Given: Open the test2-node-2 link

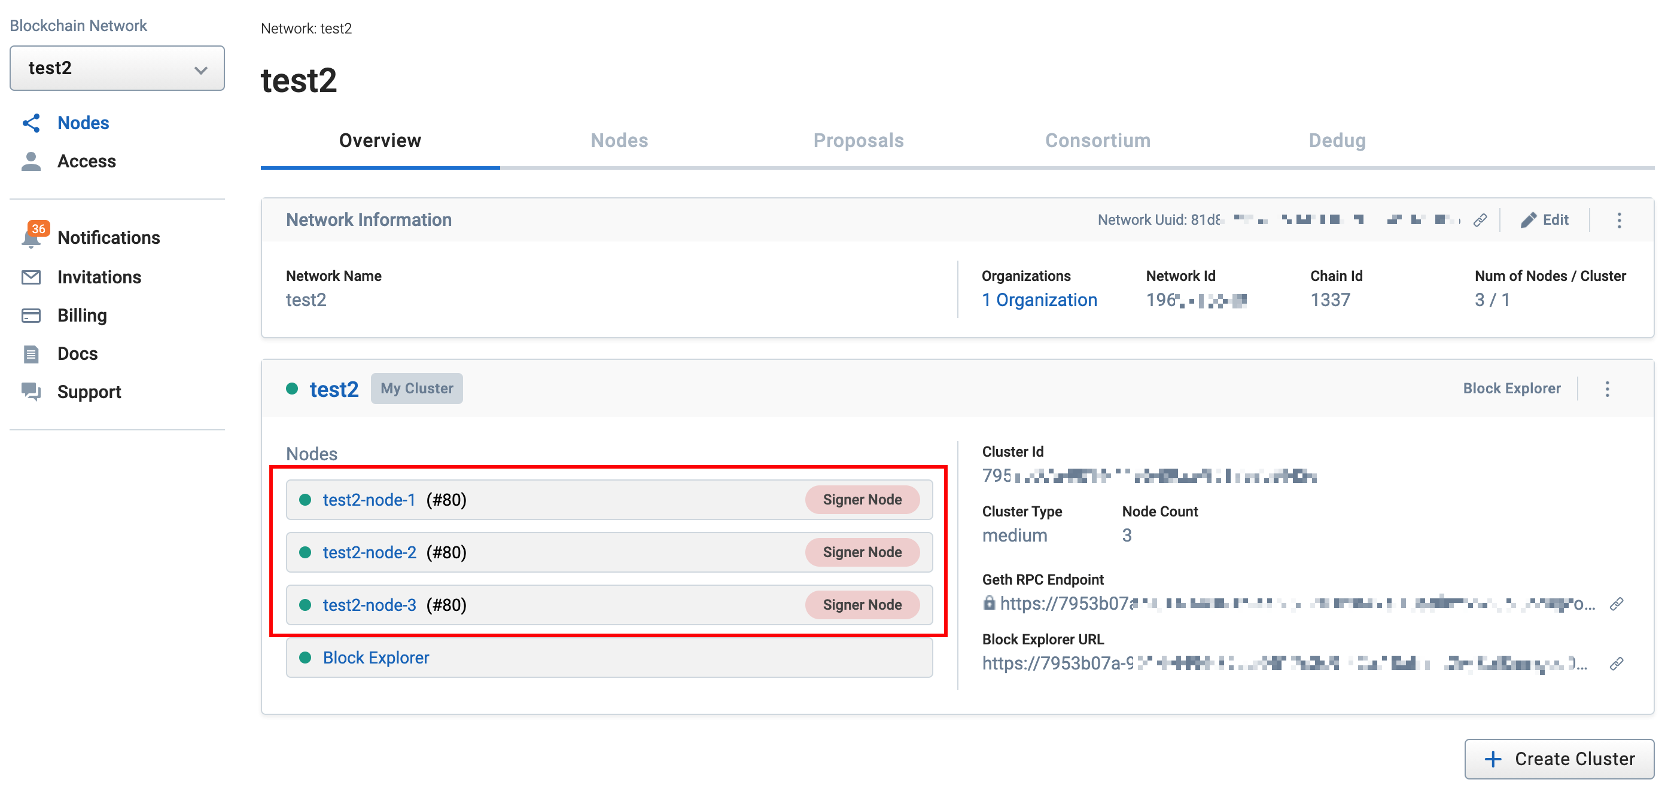Looking at the screenshot, I should [x=369, y=552].
